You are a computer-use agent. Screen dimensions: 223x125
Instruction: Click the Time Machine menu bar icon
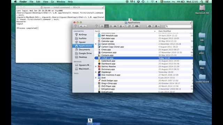pyautogui.click(x=143, y=2)
